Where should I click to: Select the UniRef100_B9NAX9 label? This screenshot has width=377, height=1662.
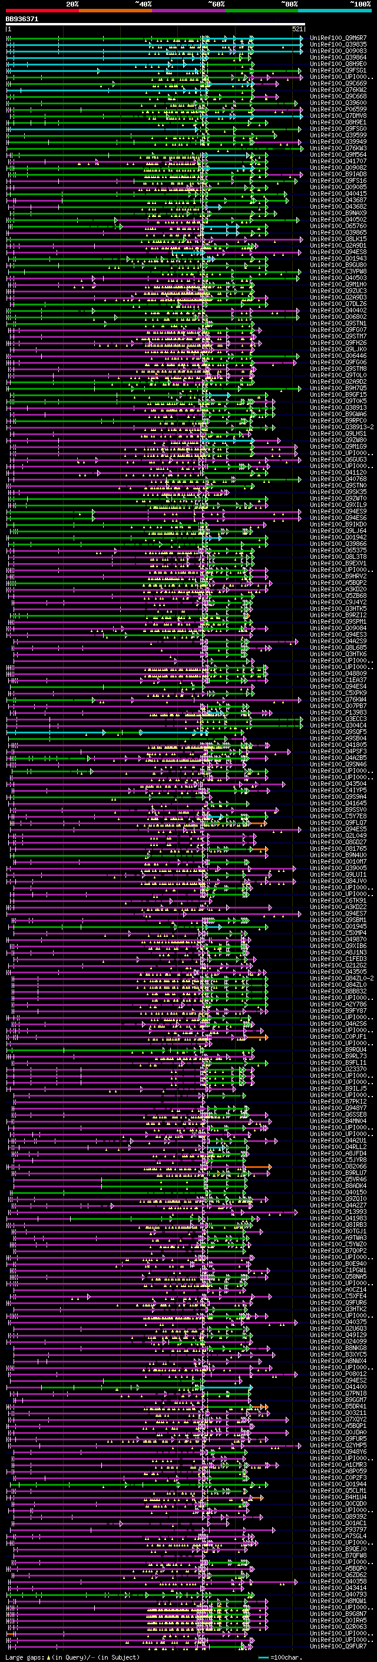338,213
